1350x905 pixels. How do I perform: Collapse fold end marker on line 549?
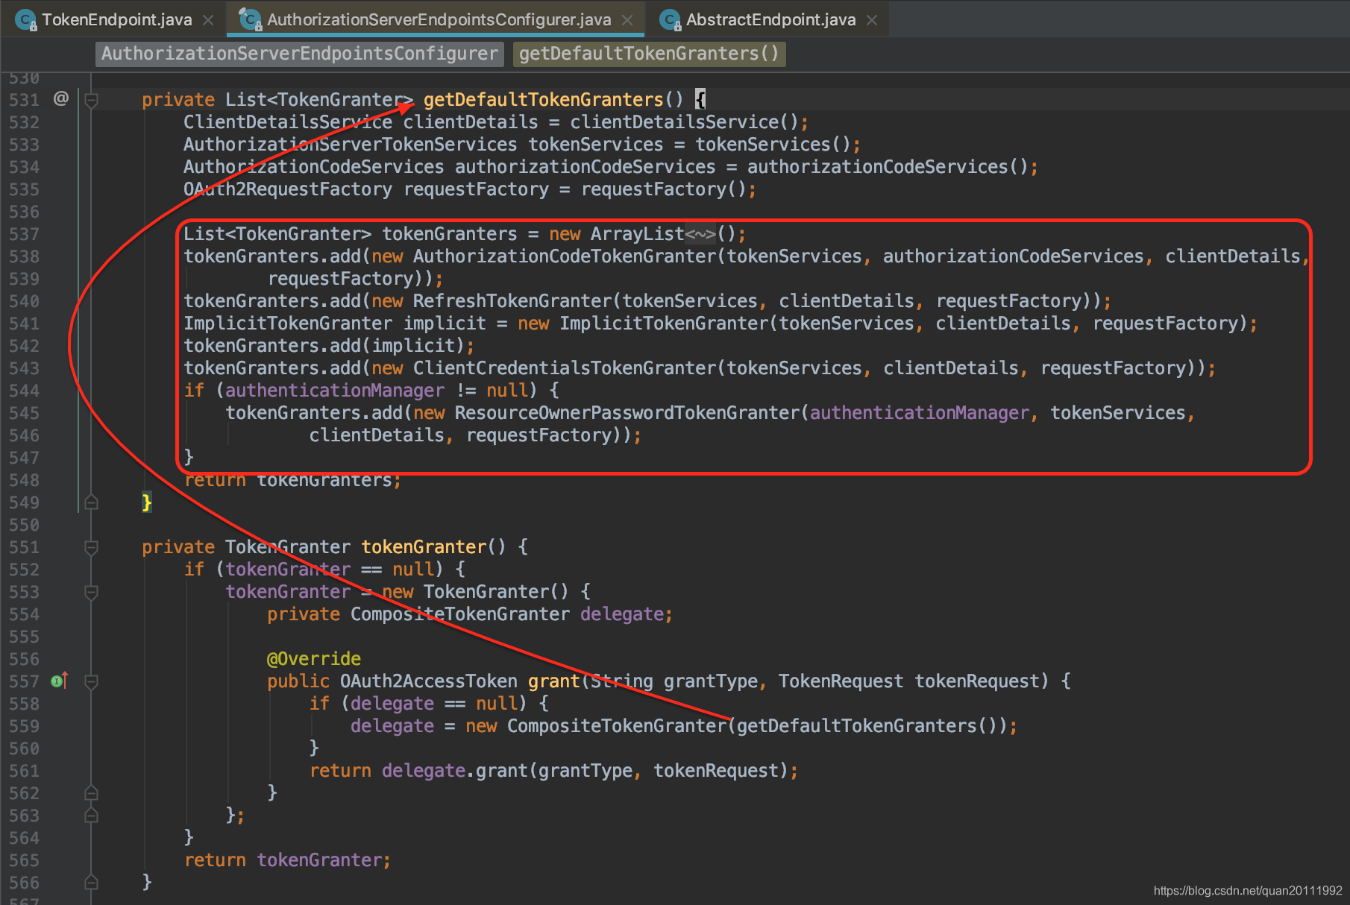[91, 502]
